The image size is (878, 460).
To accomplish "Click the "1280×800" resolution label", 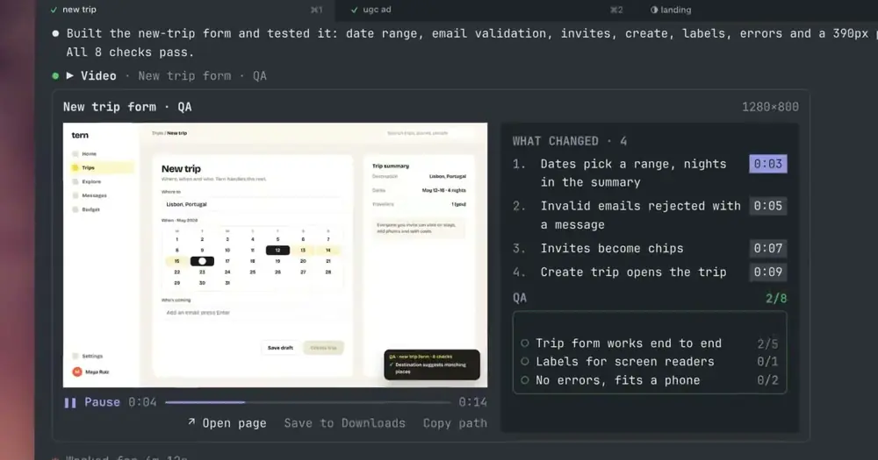I will [x=771, y=107].
